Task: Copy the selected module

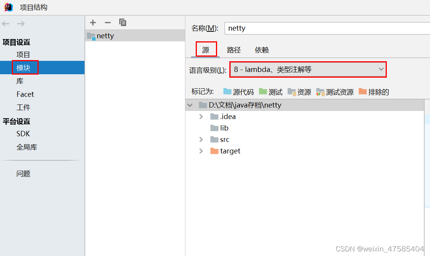Action: pyautogui.click(x=123, y=23)
